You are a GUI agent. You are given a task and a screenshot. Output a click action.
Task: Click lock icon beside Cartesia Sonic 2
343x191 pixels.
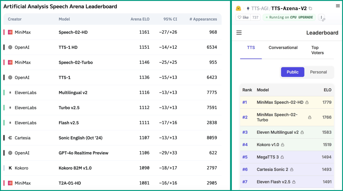pyautogui.click(x=292, y=169)
